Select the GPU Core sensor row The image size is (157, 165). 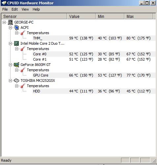tap(94, 75)
